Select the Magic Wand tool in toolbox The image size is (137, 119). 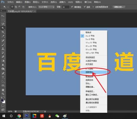coord(3,28)
